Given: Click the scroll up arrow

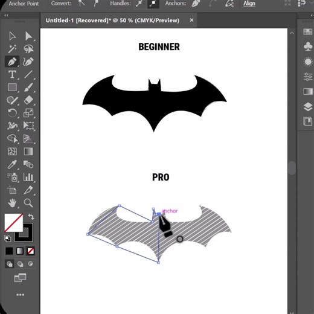Looking at the screenshot, I should [292, 33].
